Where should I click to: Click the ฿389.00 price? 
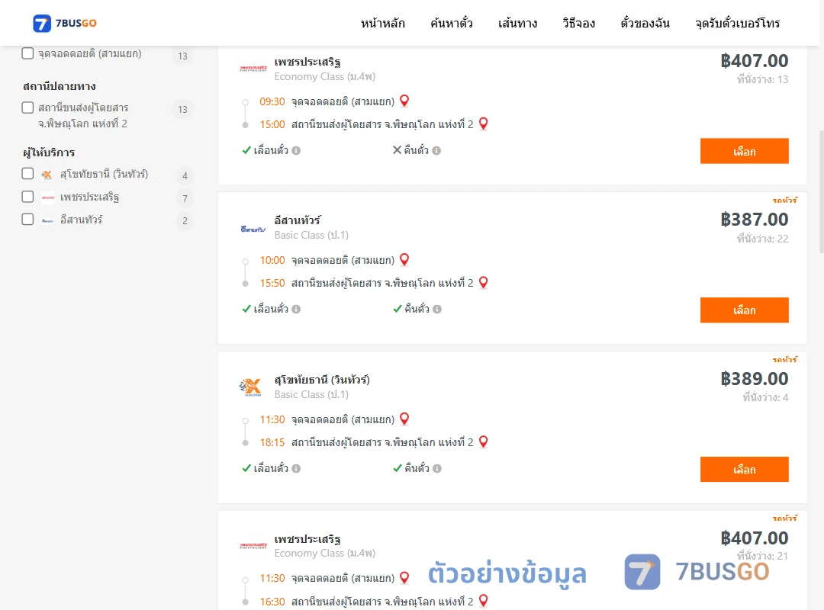(754, 379)
